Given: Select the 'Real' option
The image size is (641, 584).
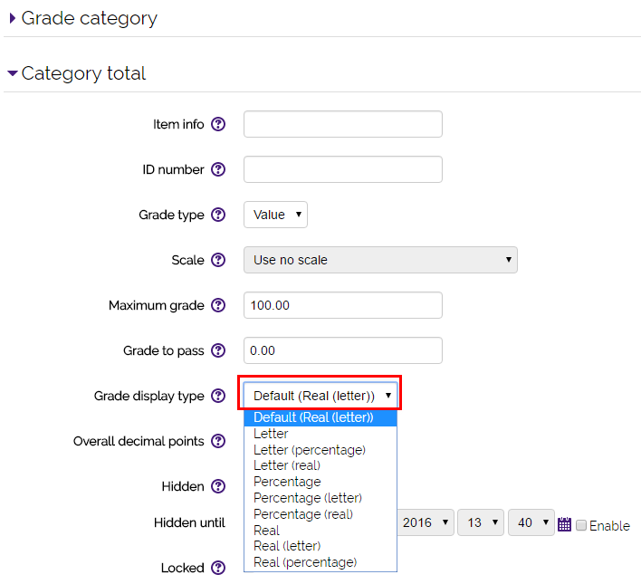Looking at the screenshot, I should point(320,531).
